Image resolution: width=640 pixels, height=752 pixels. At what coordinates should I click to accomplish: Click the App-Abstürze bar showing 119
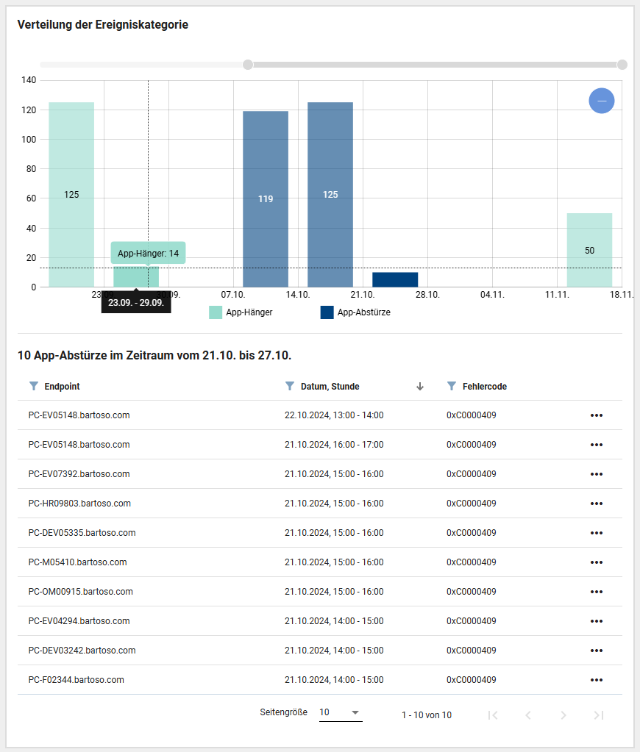pos(266,198)
